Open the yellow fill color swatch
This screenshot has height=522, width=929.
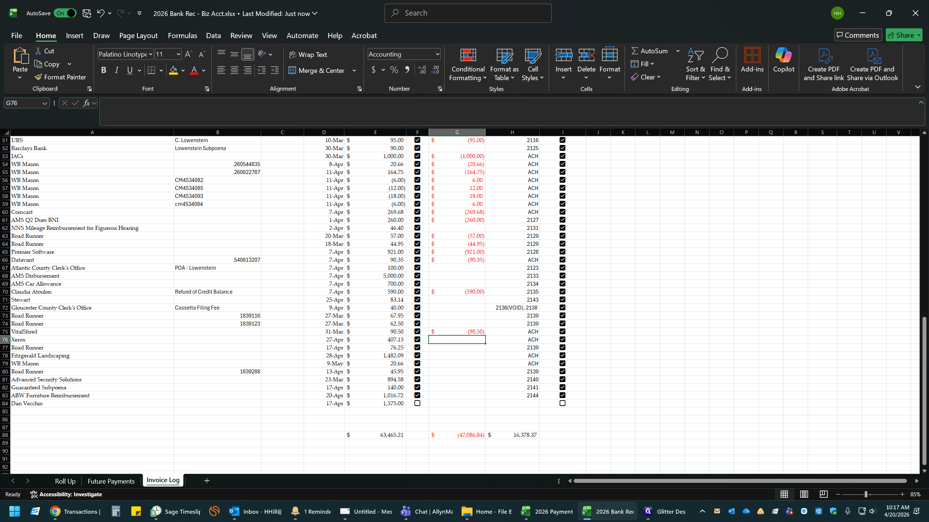(x=173, y=70)
